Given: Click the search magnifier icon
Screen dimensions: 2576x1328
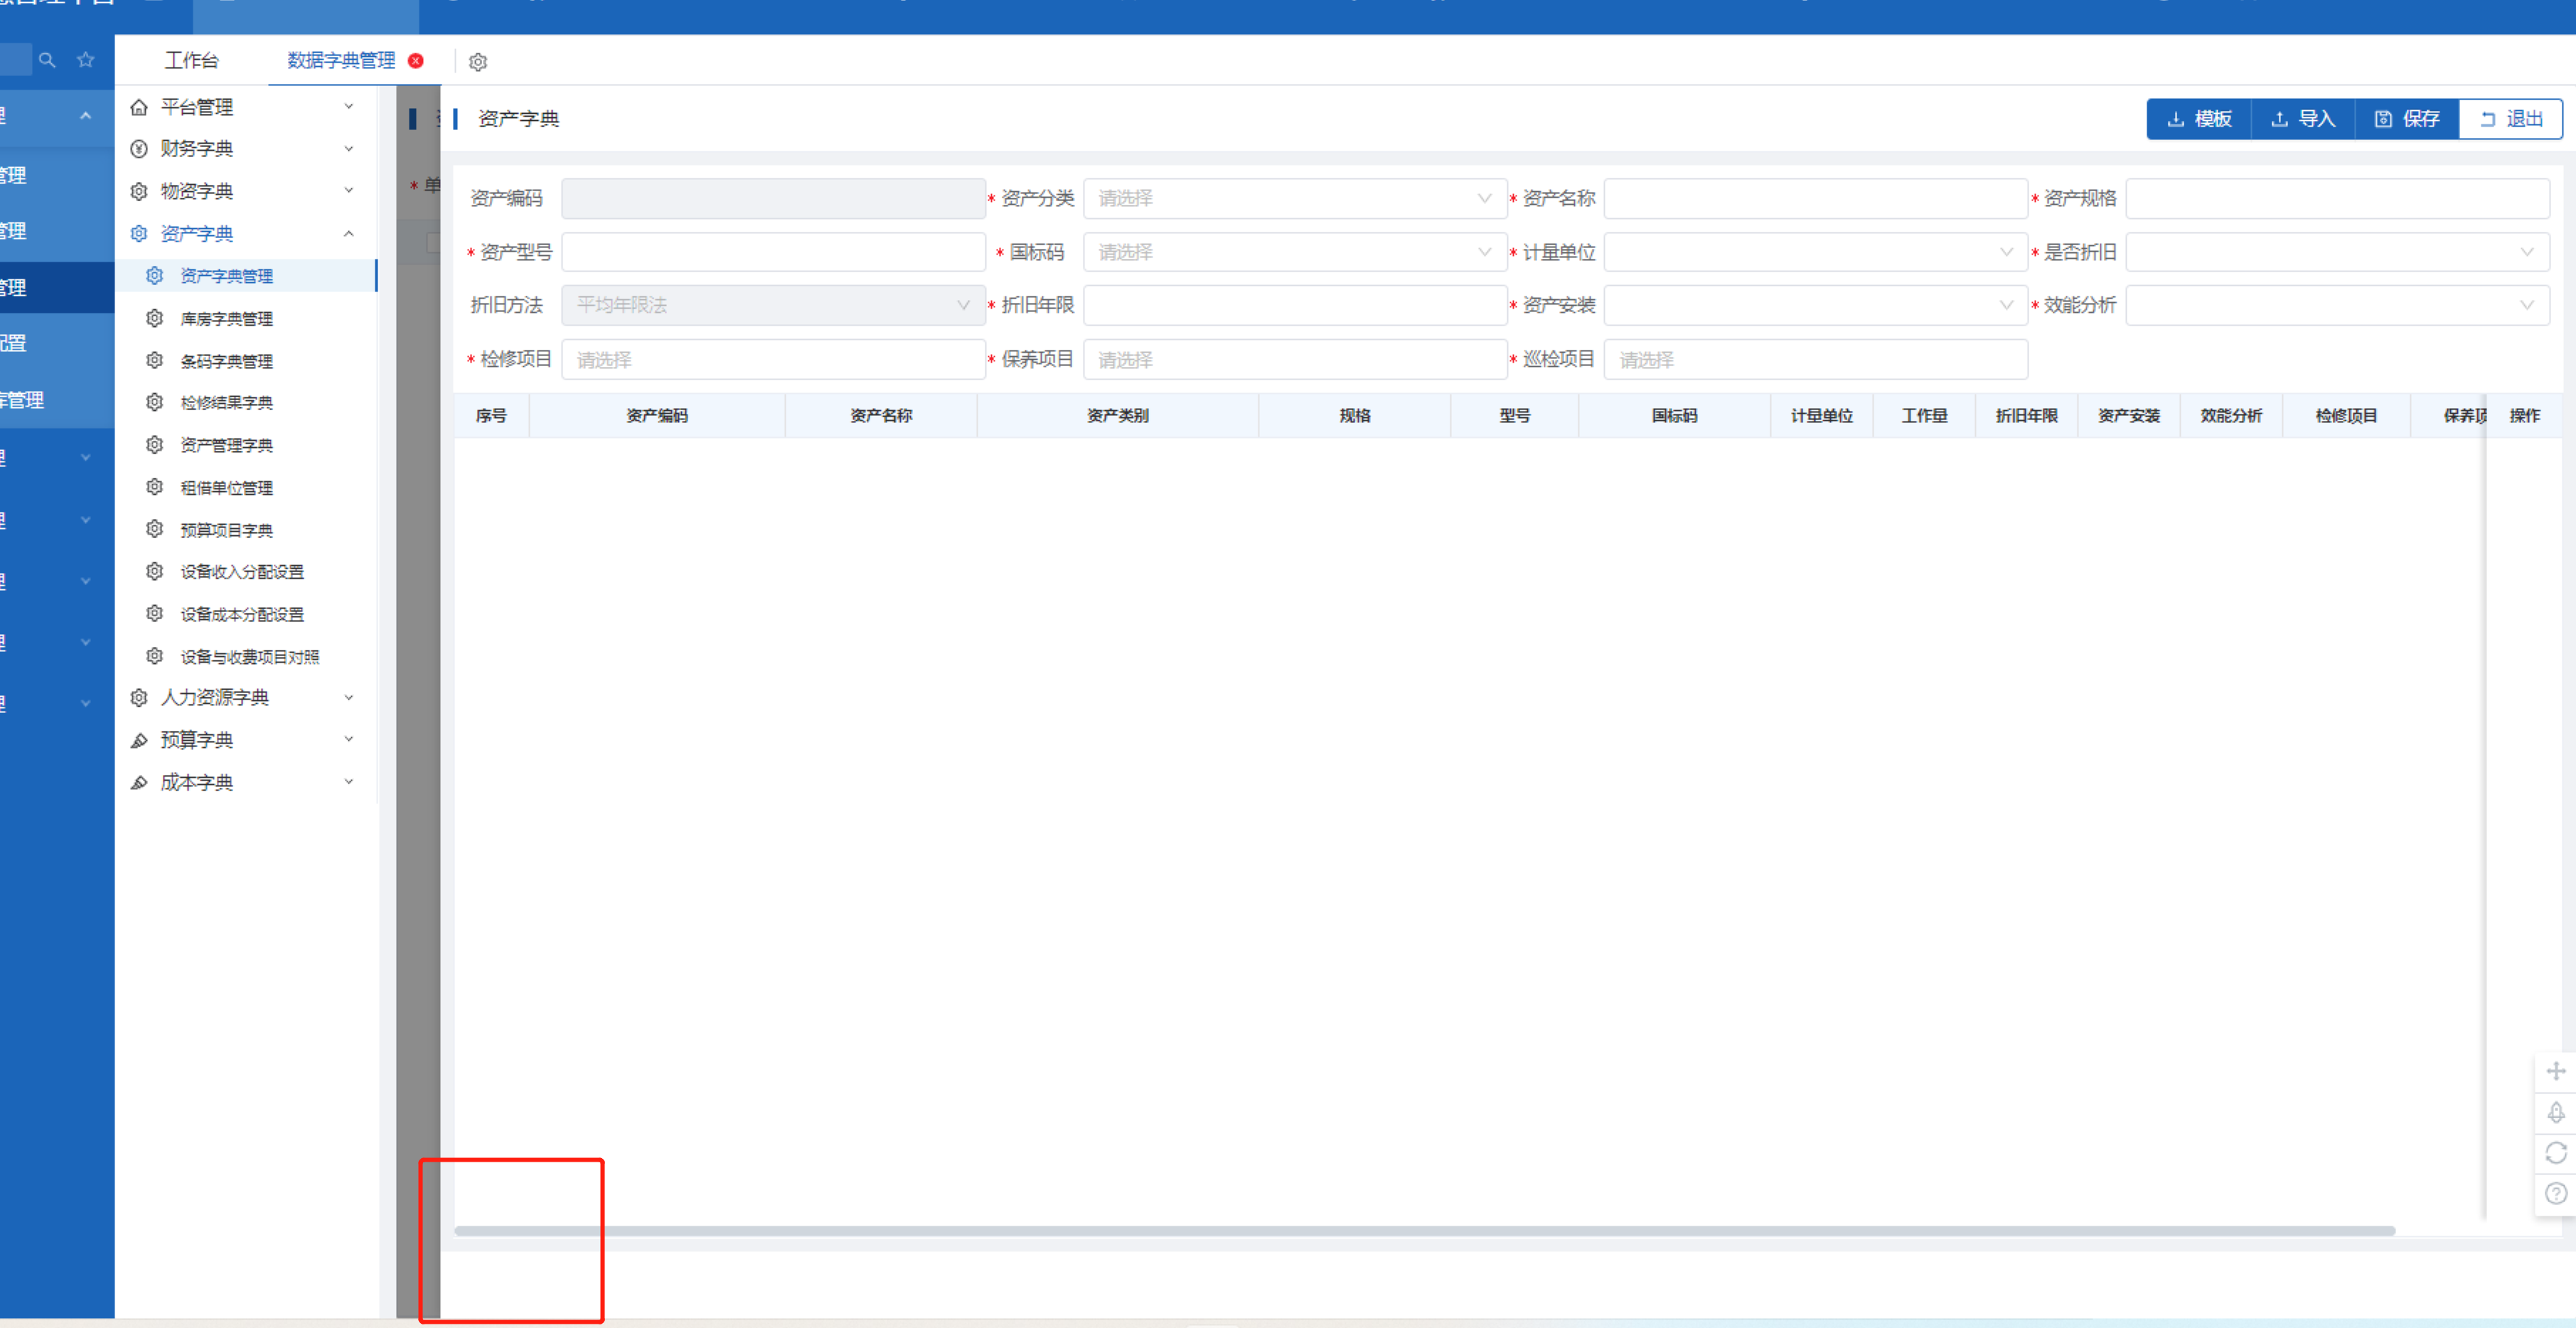Looking at the screenshot, I should [x=47, y=60].
